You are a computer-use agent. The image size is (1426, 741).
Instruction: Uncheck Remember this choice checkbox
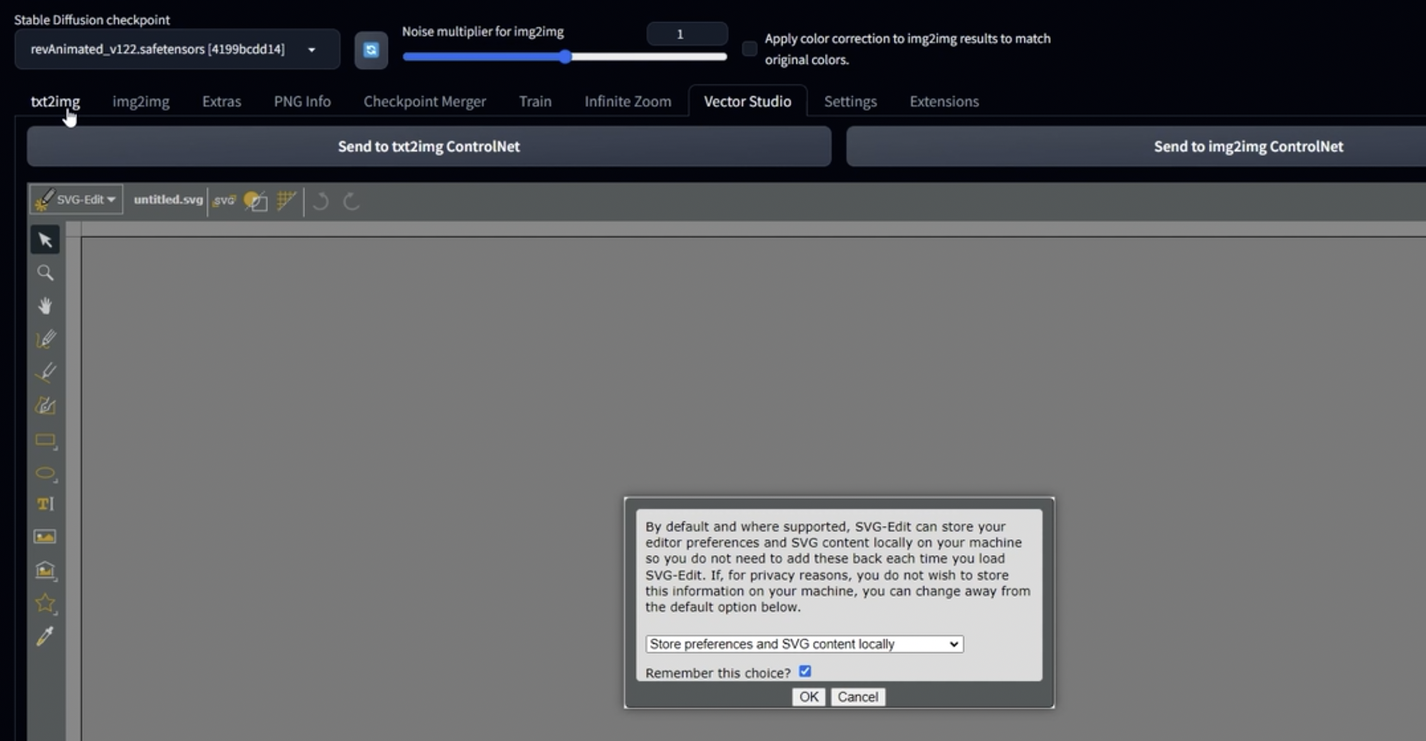[x=805, y=671]
